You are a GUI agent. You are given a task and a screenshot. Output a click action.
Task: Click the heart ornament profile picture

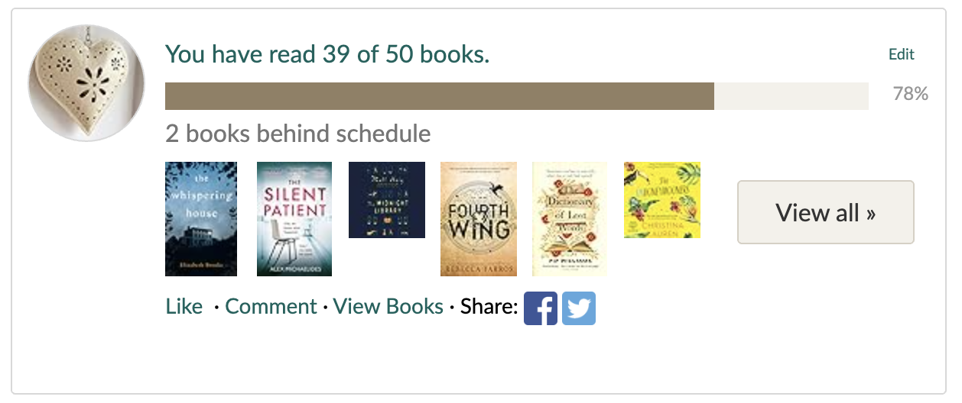[86, 83]
